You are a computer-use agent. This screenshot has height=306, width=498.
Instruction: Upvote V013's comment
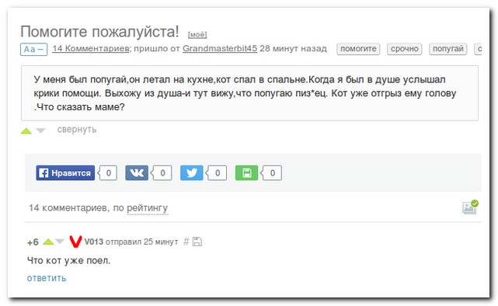[48, 242]
